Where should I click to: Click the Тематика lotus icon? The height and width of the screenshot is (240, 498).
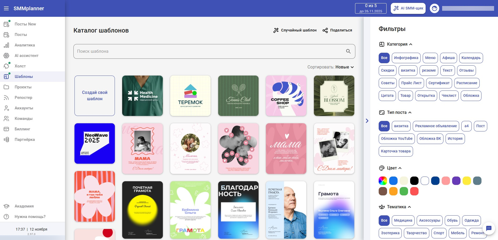(382, 207)
